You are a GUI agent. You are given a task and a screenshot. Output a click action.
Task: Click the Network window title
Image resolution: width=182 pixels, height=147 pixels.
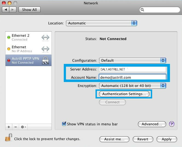91,3
